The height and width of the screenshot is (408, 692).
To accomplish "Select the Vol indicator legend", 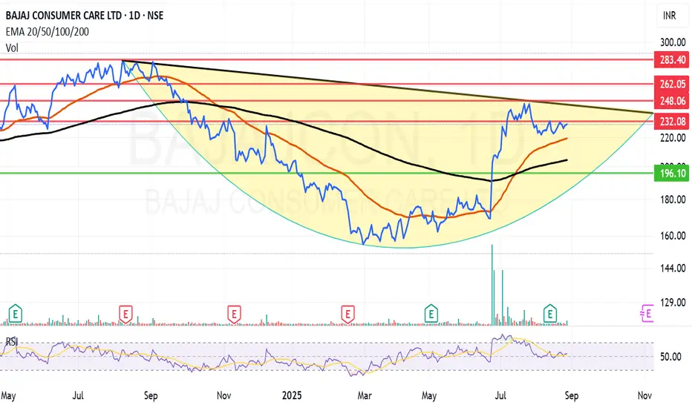I will [12, 47].
